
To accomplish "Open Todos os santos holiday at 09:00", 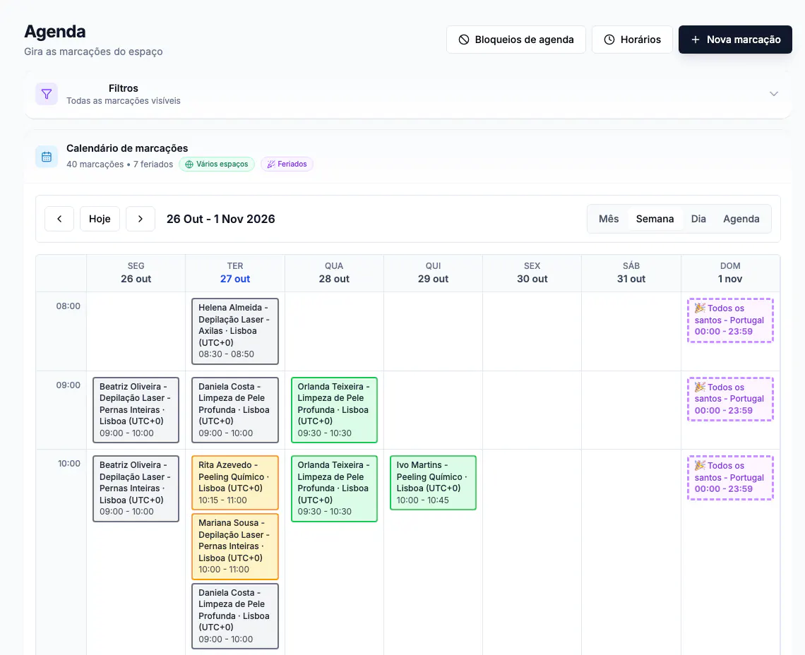I will [730, 399].
